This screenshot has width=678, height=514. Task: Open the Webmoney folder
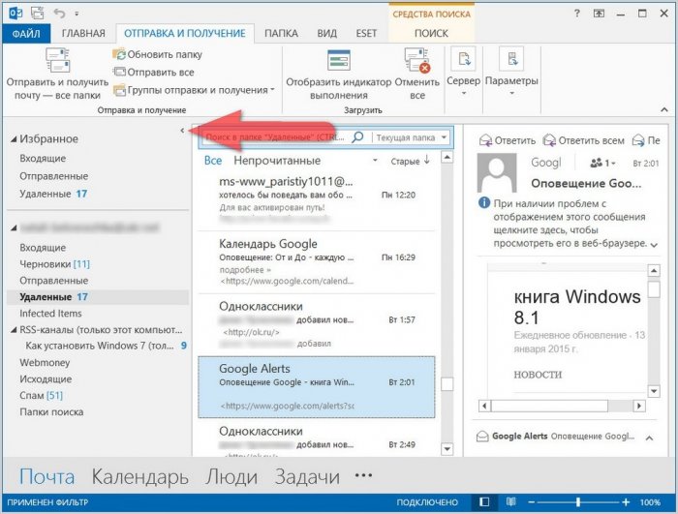[45, 363]
